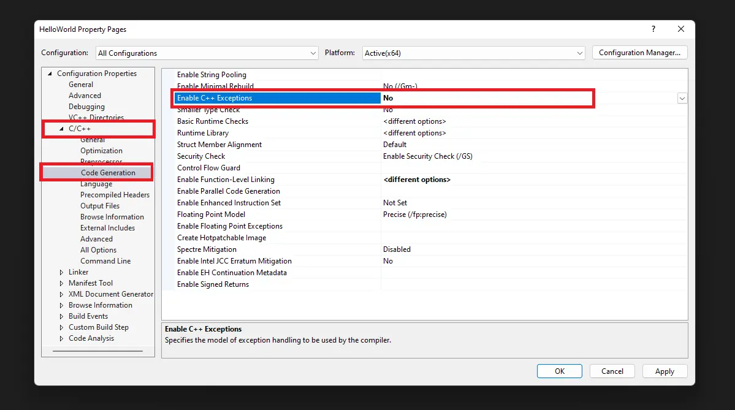Image resolution: width=735 pixels, height=410 pixels.
Task: Click the Runtime Library property
Action: (x=203, y=133)
